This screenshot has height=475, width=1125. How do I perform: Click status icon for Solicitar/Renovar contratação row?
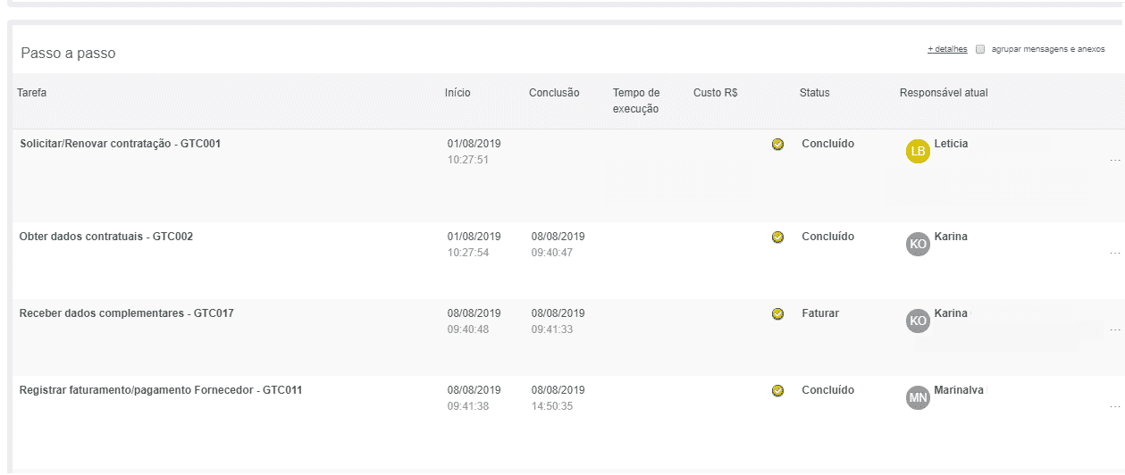[777, 145]
